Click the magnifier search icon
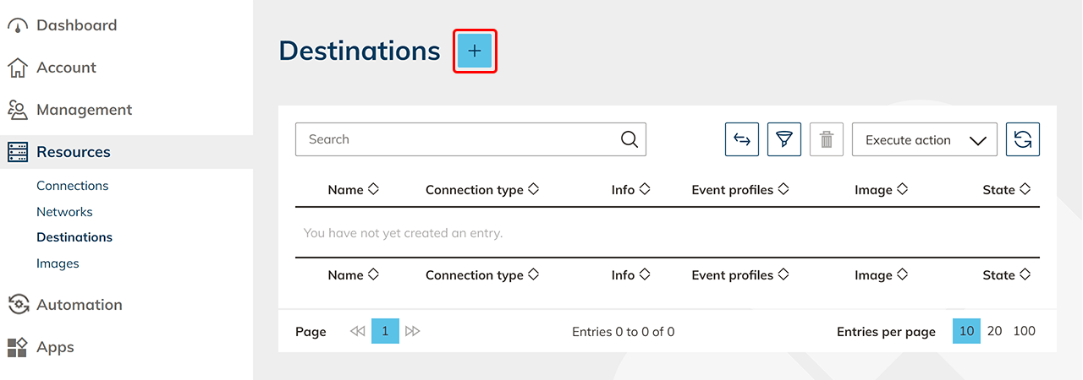Screen dimensions: 1083x380 629,139
